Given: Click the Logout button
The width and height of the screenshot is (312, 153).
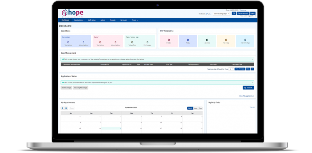Looking at the screenshot, I should [x=252, y=13].
